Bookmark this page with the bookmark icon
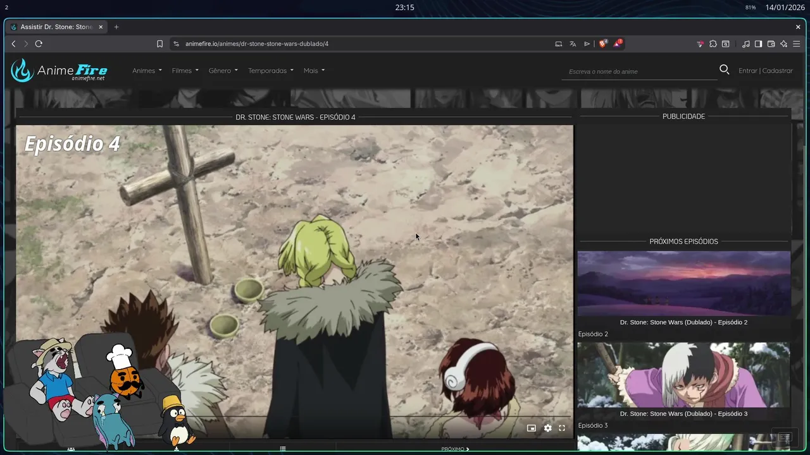Image resolution: width=810 pixels, height=455 pixels. (159, 44)
